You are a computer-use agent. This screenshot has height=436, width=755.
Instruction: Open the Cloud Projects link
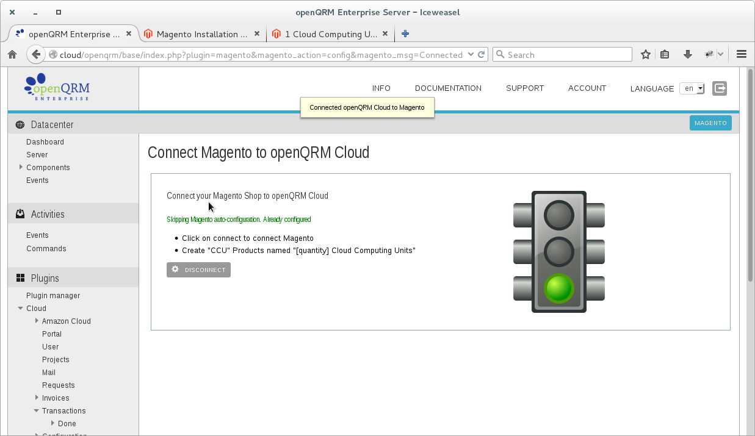56,360
